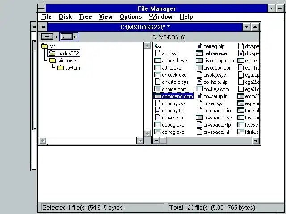This screenshot has width=286, height=214.
Task: Click the msdos622 open folder icon
Action: 52,53
